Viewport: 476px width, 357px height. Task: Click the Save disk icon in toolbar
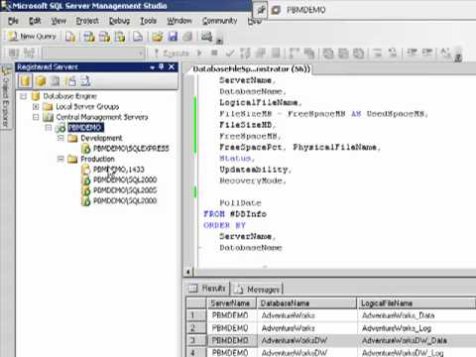click(173, 37)
